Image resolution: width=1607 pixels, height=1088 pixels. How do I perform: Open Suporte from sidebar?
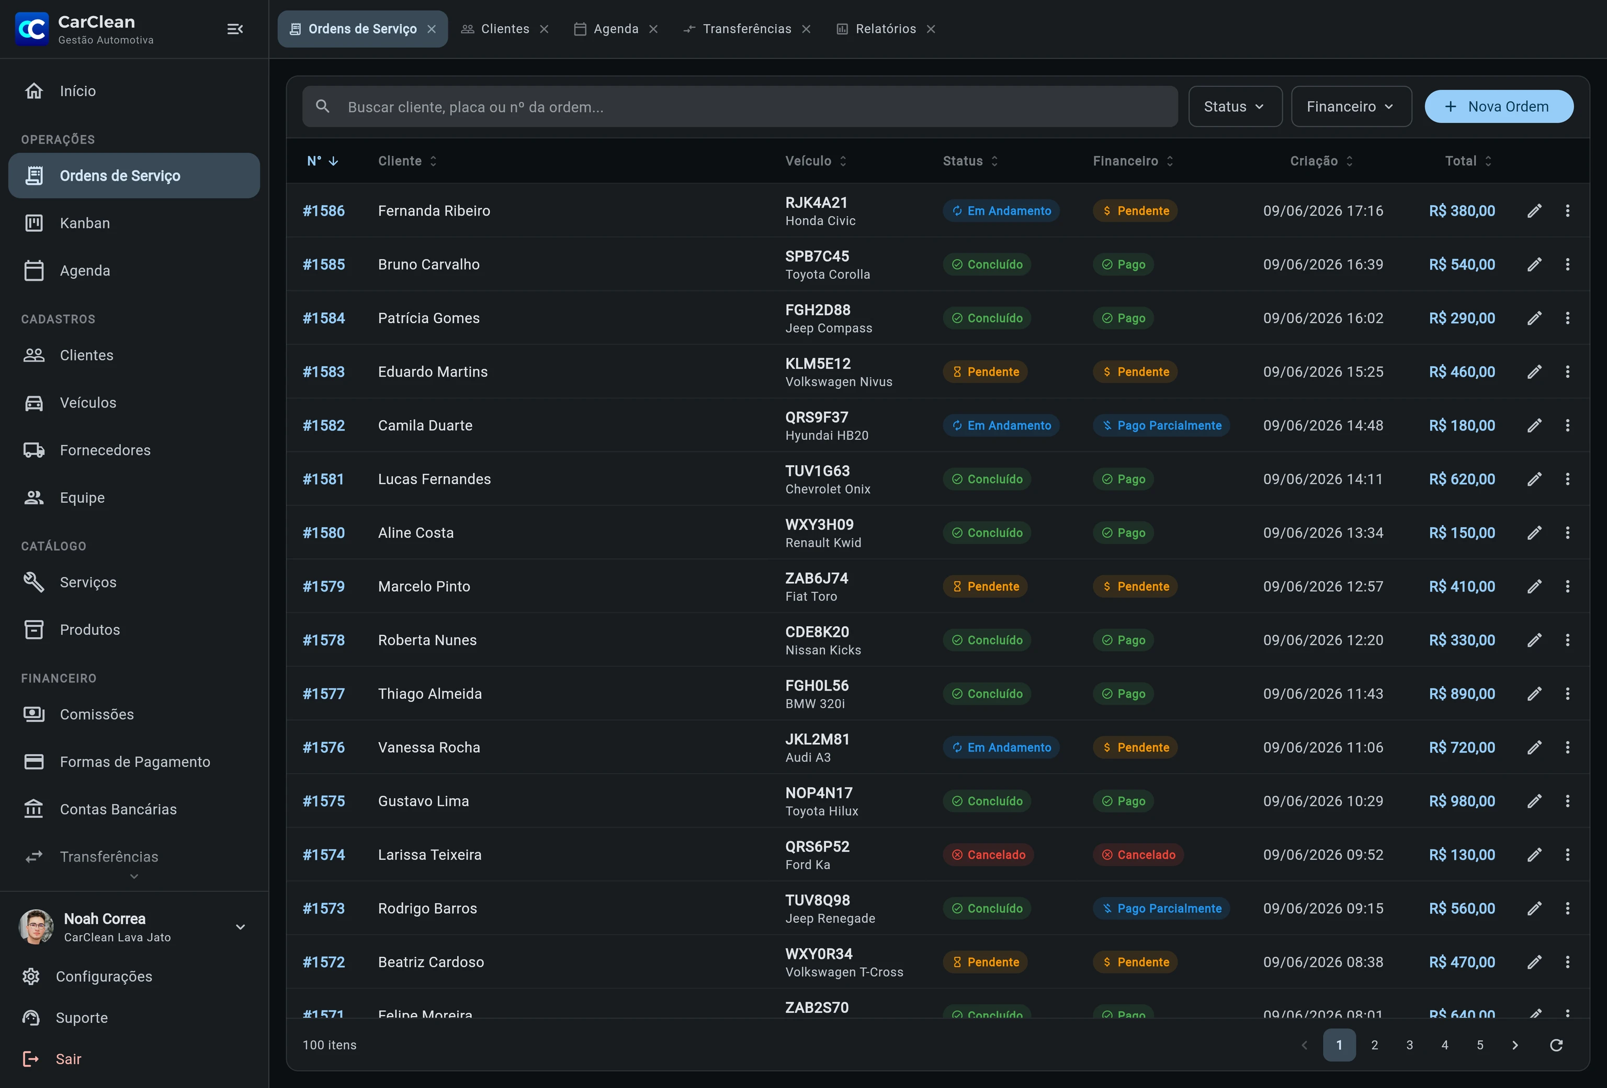tap(82, 1018)
